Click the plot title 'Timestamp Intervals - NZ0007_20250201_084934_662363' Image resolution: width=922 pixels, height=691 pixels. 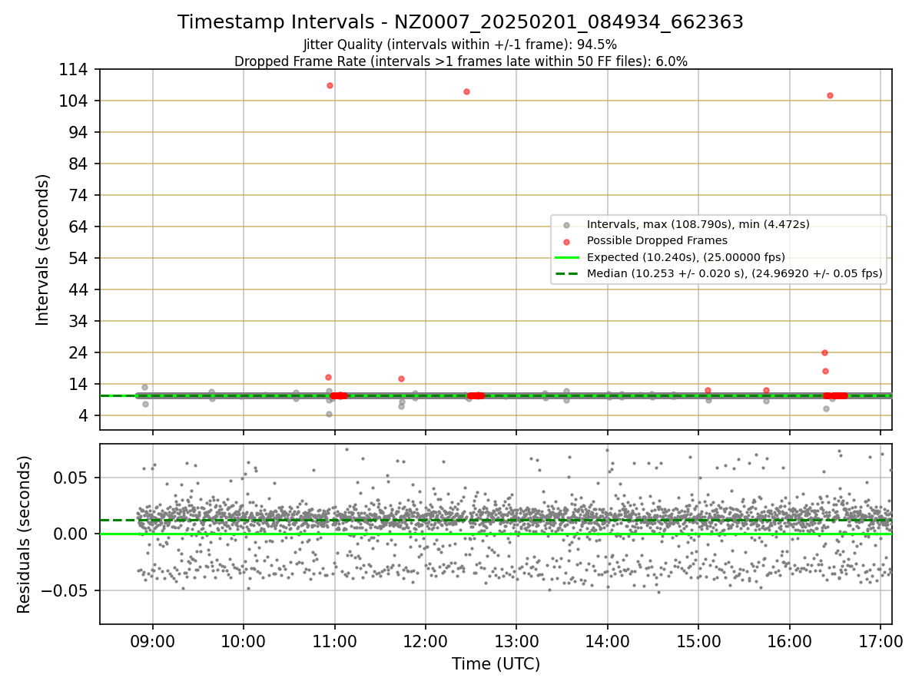[460, 22]
